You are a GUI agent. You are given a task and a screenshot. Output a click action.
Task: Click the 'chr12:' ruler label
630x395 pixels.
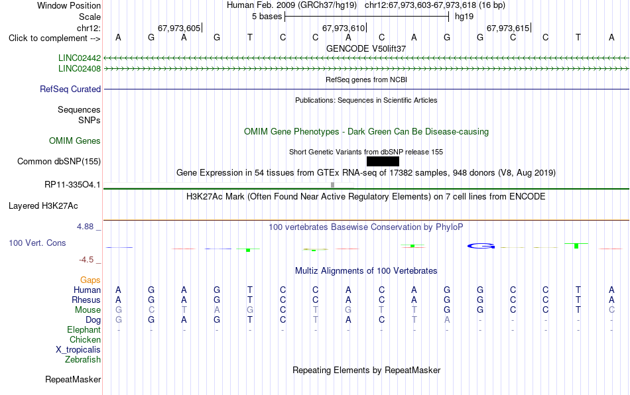(89, 28)
